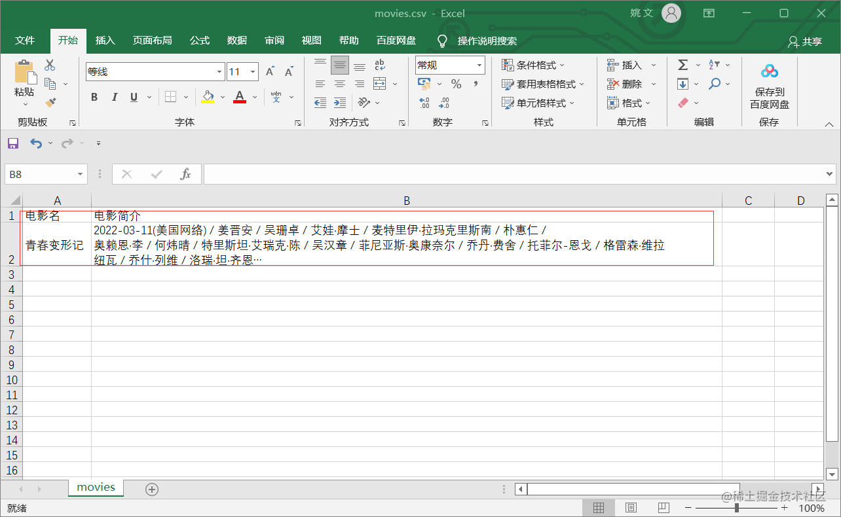Image resolution: width=841 pixels, height=517 pixels.
Task: Open the number format 常规 dropdown
Action: click(x=479, y=65)
